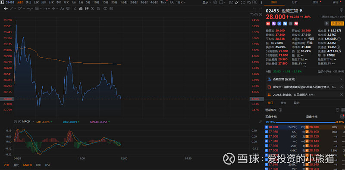Switch to 多日 multi-day view
The width and height of the screenshot is (345, 170).
[x=28, y=2]
